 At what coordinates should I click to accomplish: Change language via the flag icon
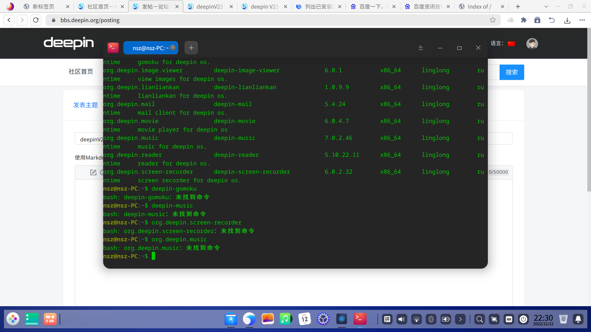coord(511,44)
